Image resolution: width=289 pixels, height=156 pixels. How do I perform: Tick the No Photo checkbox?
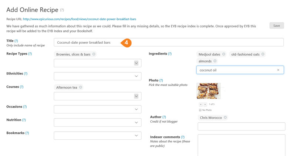(x=200, y=110)
